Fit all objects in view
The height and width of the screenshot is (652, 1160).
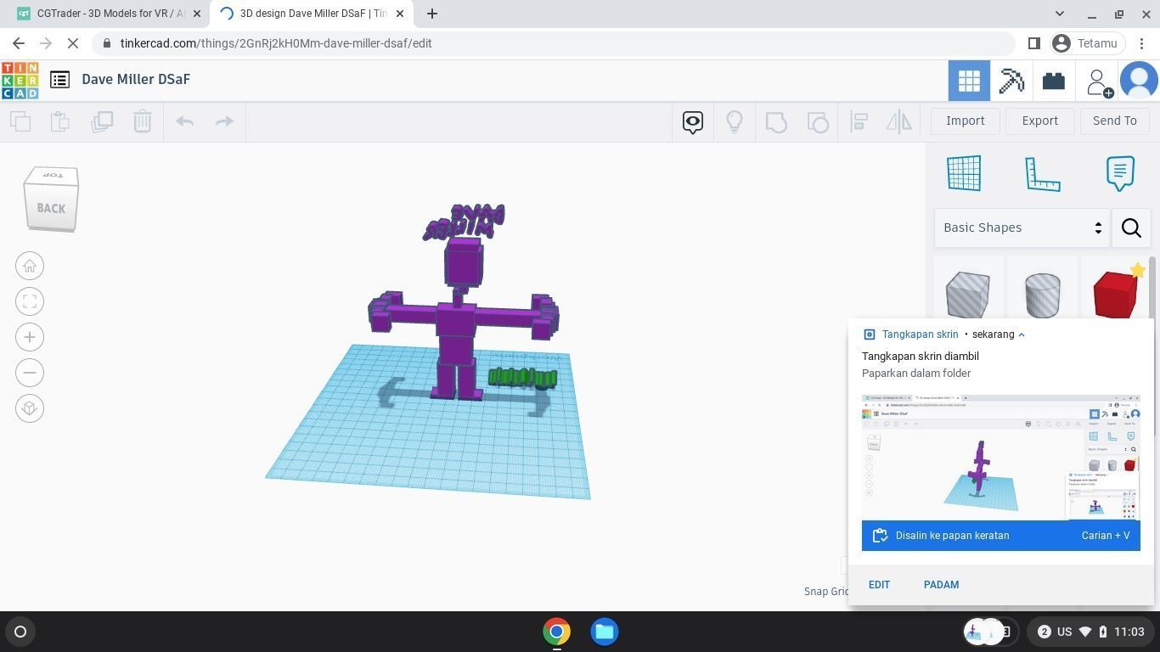pyautogui.click(x=30, y=302)
